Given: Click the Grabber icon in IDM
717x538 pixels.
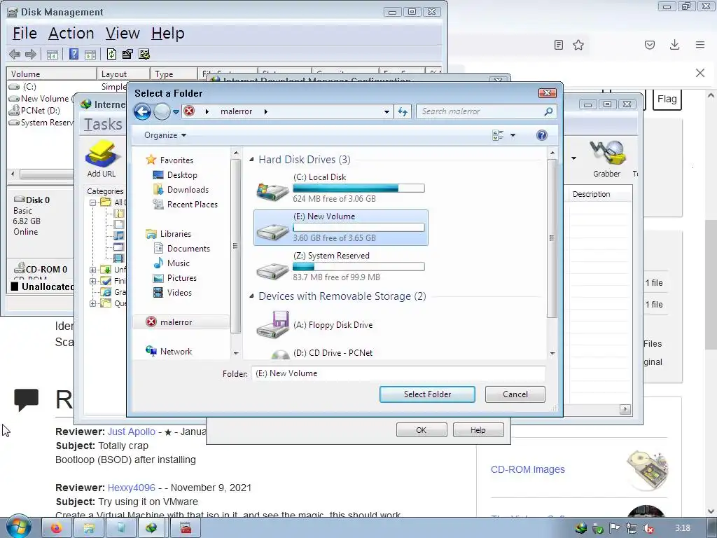Looking at the screenshot, I should pyautogui.click(x=607, y=159).
